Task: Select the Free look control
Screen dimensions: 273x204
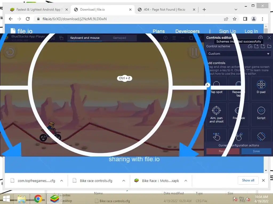Action: (x=239, y=114)
